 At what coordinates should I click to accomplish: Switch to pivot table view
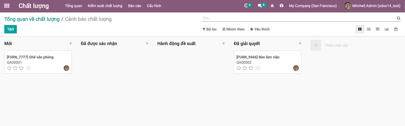pyautogui.click(x=378, y=29)
